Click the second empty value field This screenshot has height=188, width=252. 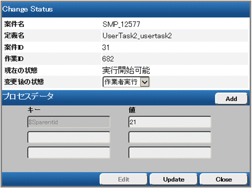(x=170, y=137)
